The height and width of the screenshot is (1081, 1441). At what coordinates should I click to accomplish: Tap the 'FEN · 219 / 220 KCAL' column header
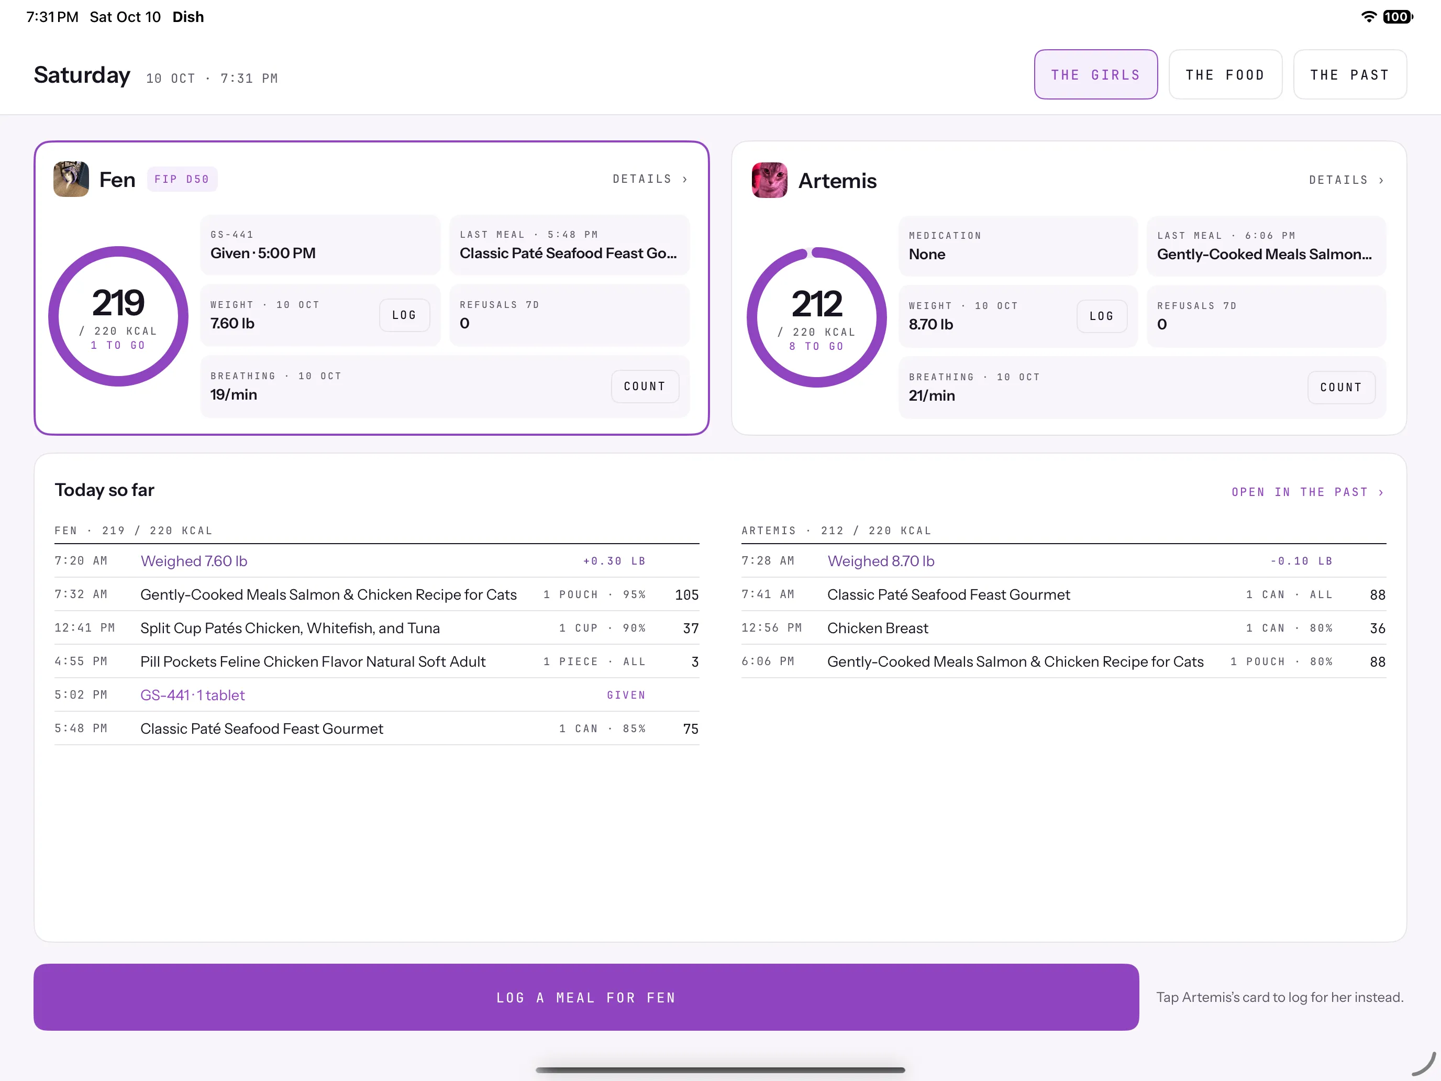(134, 531)
